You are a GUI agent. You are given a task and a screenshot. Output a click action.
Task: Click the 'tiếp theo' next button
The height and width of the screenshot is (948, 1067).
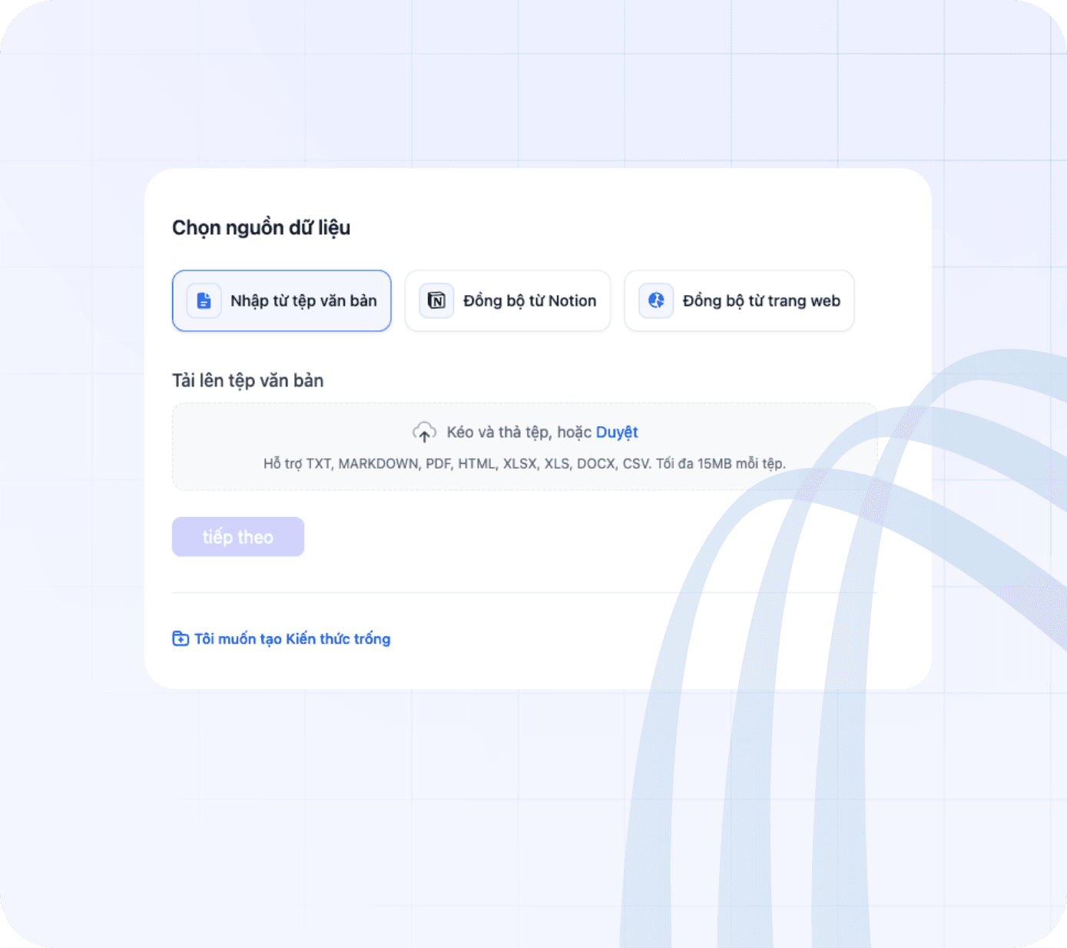(238, 537)
